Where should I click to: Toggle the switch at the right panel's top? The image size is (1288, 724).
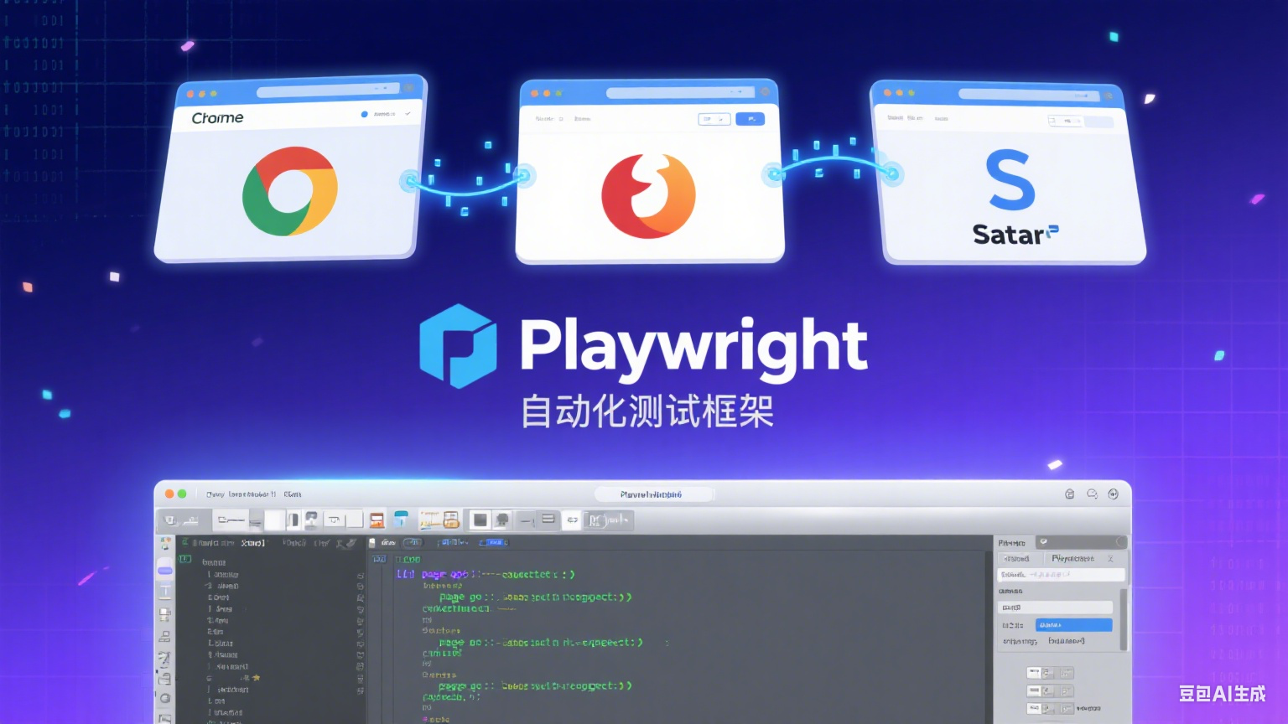click(1080, 542)
